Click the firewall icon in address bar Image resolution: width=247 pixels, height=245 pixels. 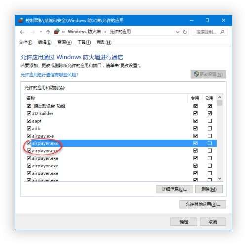tap(57, 32)
